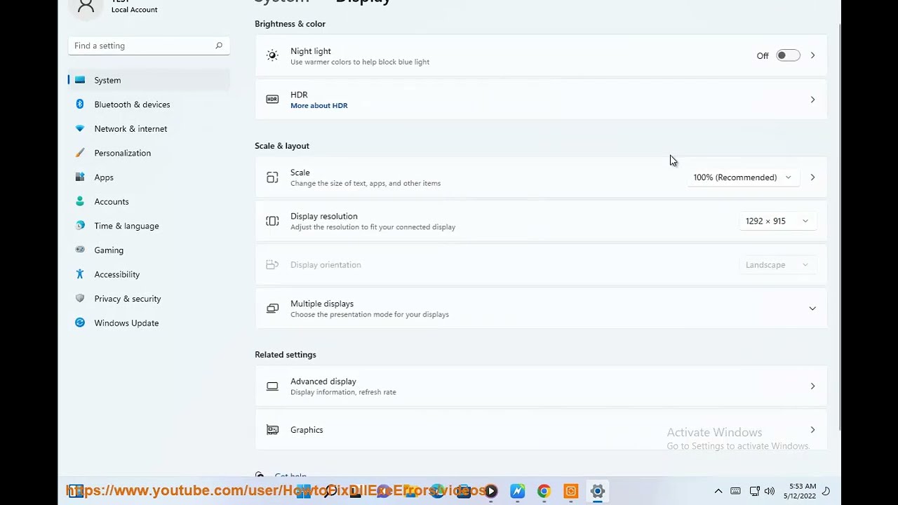Click the magnifier icon in Find a setting

(x=219, y=46)
